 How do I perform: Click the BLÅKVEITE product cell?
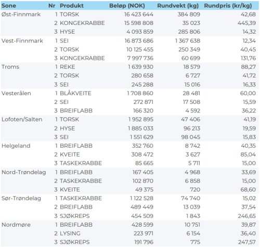pyautogui.click(x=75, y=93)
